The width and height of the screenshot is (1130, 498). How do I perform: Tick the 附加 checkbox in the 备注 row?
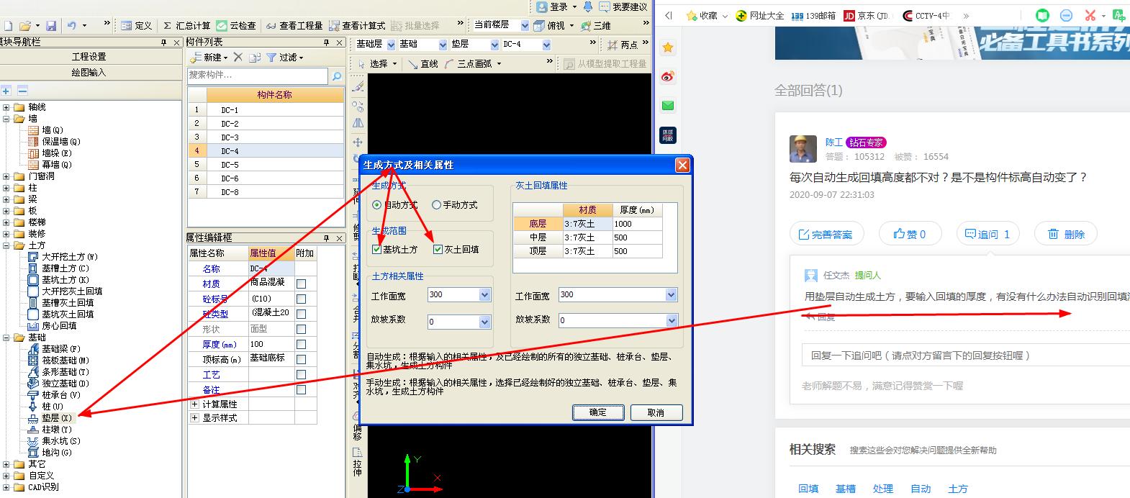pyautogui.click(x=301, y=389)
